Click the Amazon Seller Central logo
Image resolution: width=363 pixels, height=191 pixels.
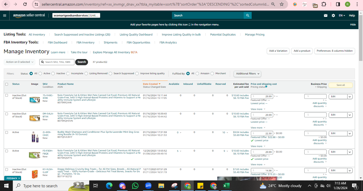click(29, 15)
